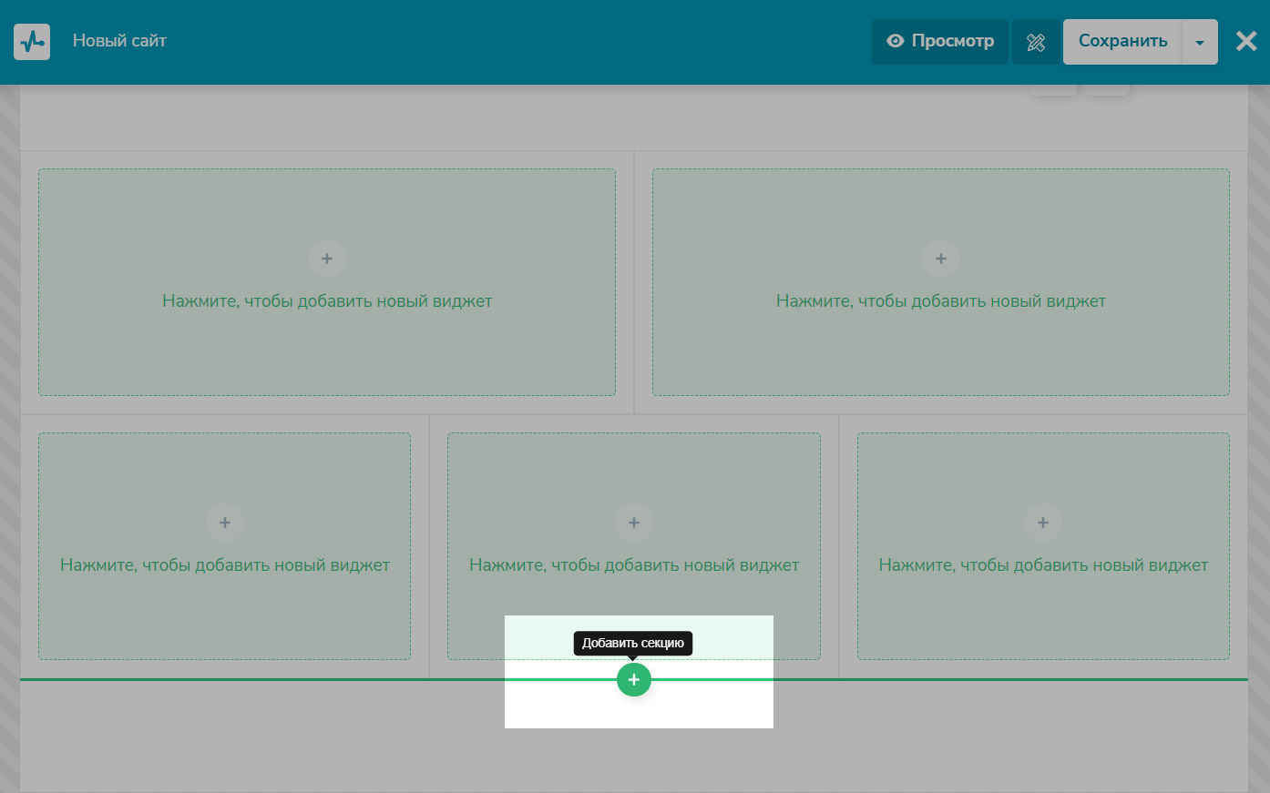Click the add-widget text in bottom-middle column
This screenshot has height=793, width=1270.
(x=634, y=565)
